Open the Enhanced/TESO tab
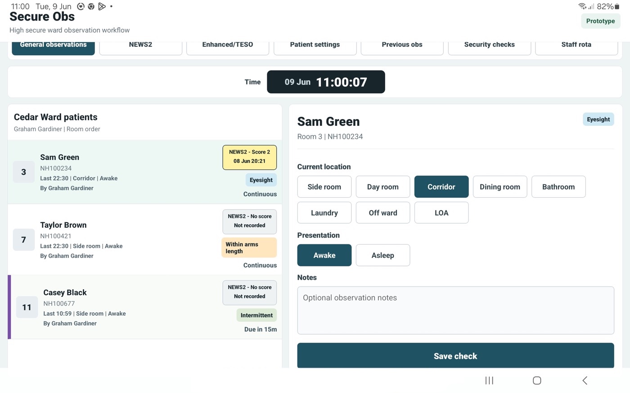 click(x=228, y=48)
